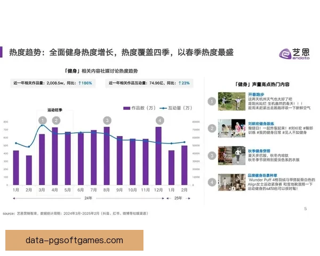Click list number 4 beside 品牌健身场景种草
Screen dimensions: 320x256
[212, 182]
